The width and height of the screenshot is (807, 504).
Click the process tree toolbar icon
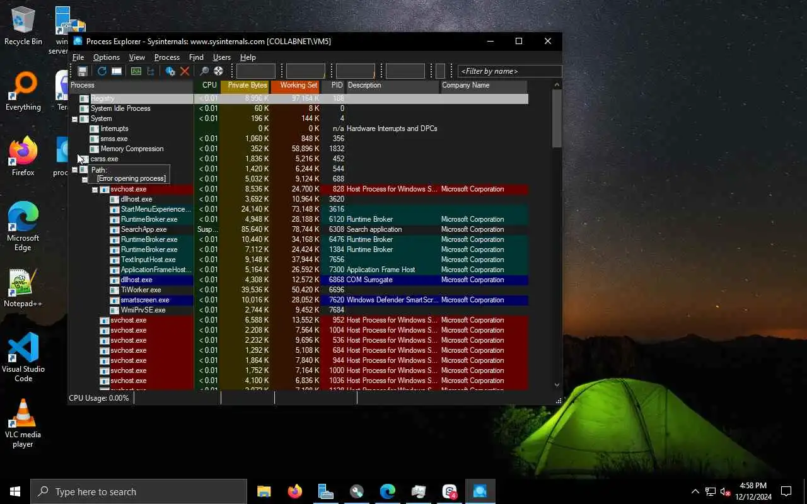151,71
